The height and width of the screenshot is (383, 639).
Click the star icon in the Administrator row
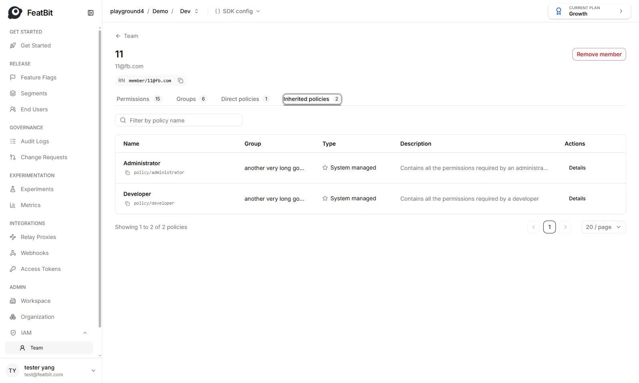coord(325,168)
